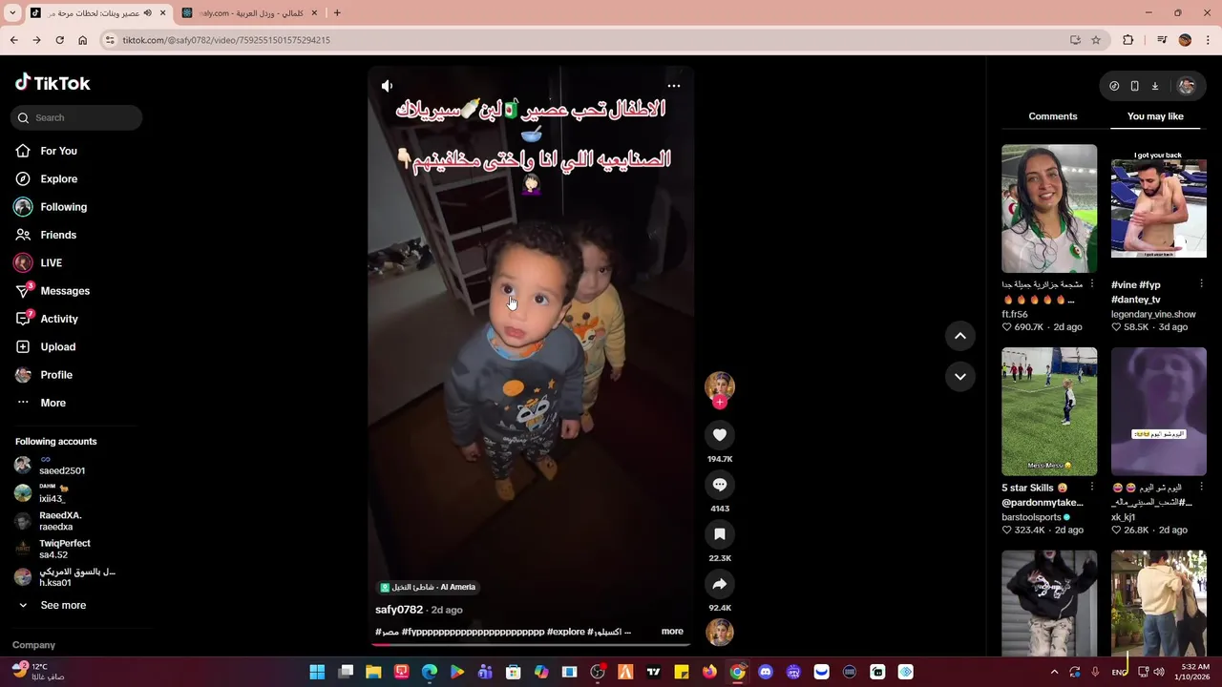The height and width of the screenshot is (687, 1222).
Task: Open followed account saeed2501
Action: pos(61,466)
